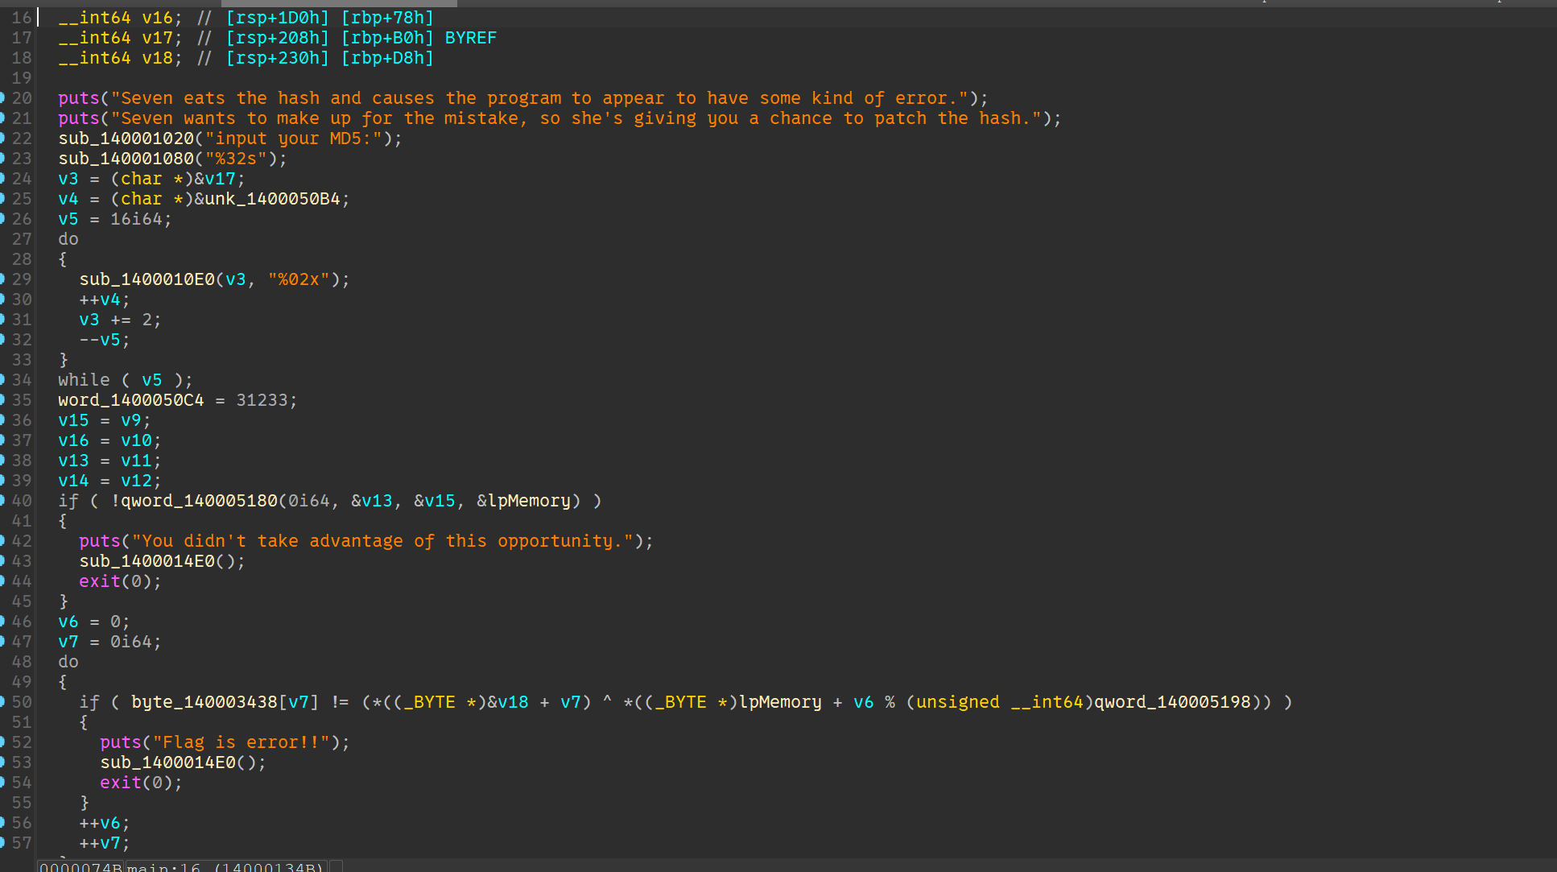Click breakpoint marker beside line 53
Image resolution: width=1557 pixels, height=872 pixels.
pyautogui.click(x=2, y=762)
